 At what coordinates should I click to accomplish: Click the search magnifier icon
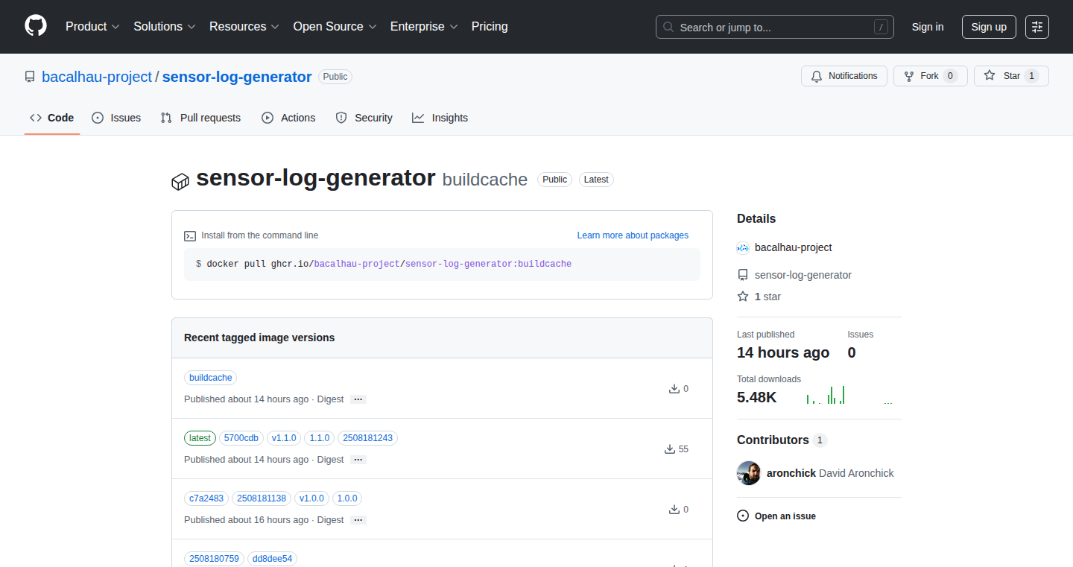point(668,28)
